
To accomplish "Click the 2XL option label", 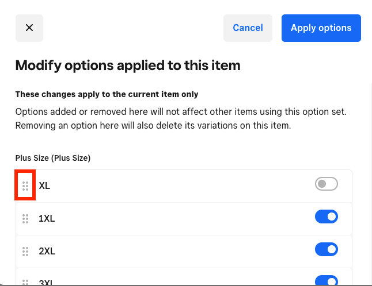I will tap(47, 251).
